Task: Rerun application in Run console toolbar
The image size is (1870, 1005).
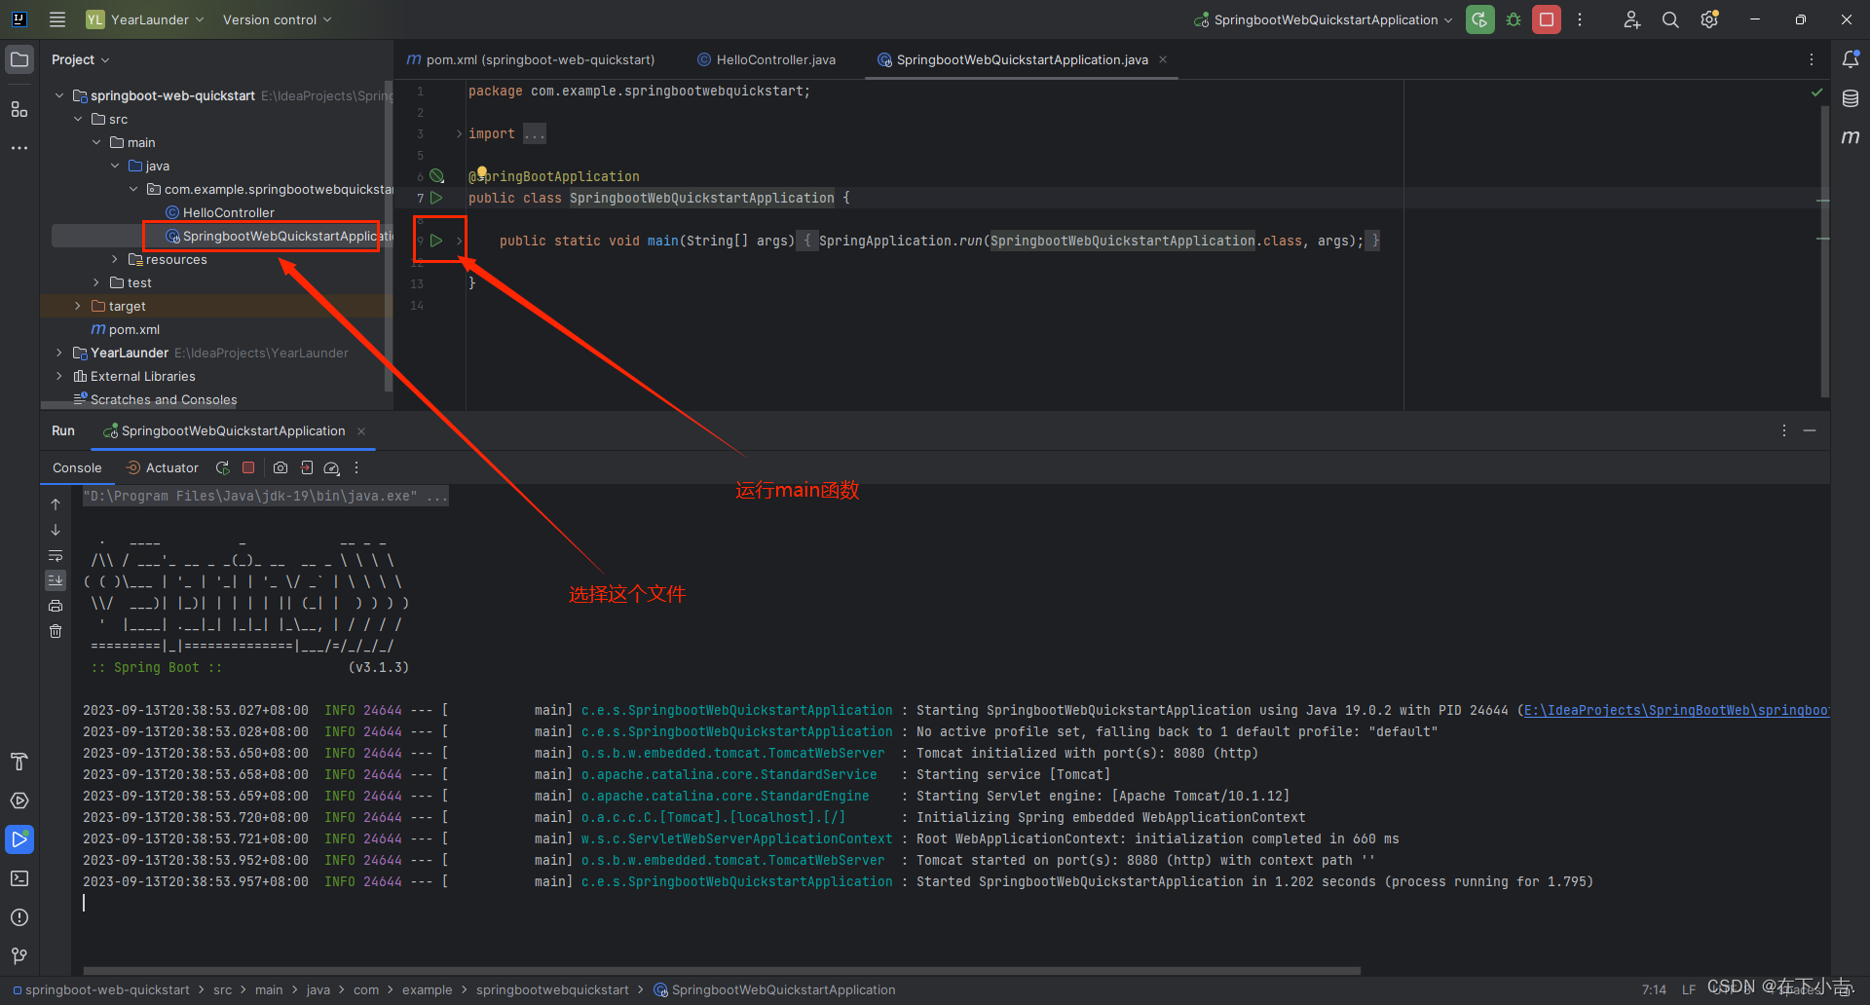Action: 223,468
